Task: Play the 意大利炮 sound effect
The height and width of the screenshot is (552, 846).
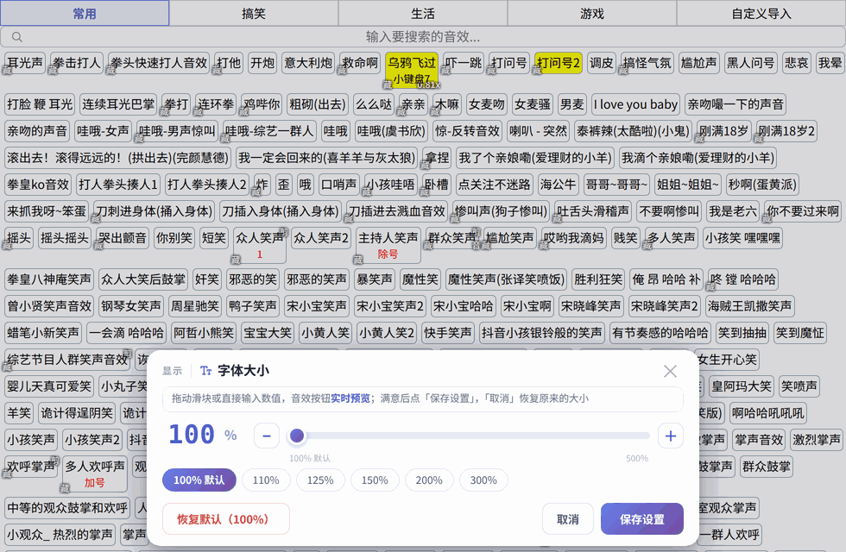Action: [308, 63]
